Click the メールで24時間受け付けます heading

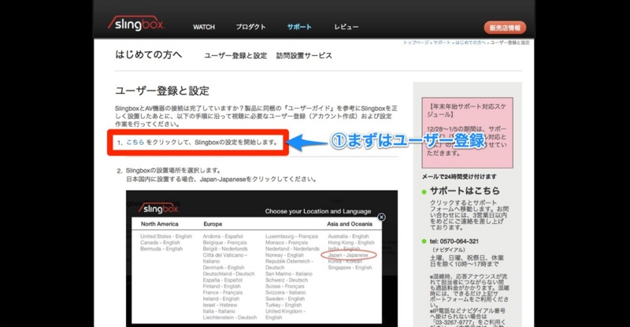pos(459,177)
